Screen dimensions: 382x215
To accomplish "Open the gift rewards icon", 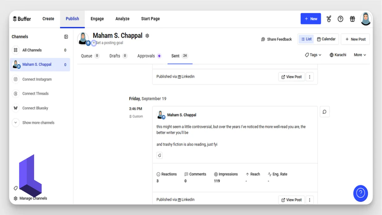I will [x=352, y=19].
